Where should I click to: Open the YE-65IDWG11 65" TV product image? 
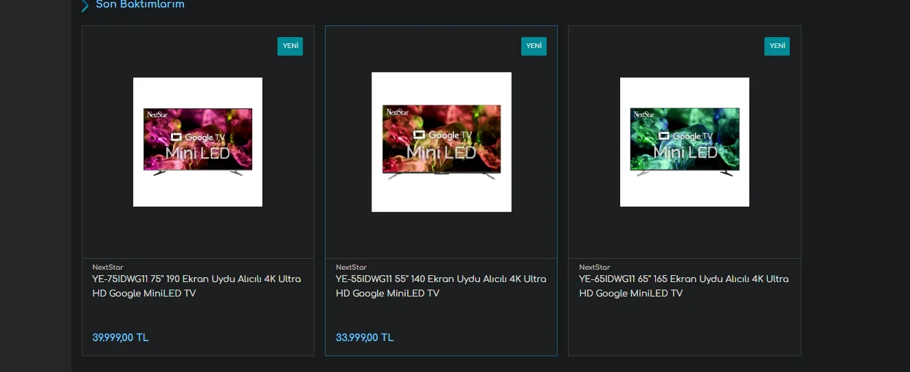[685, 142]
